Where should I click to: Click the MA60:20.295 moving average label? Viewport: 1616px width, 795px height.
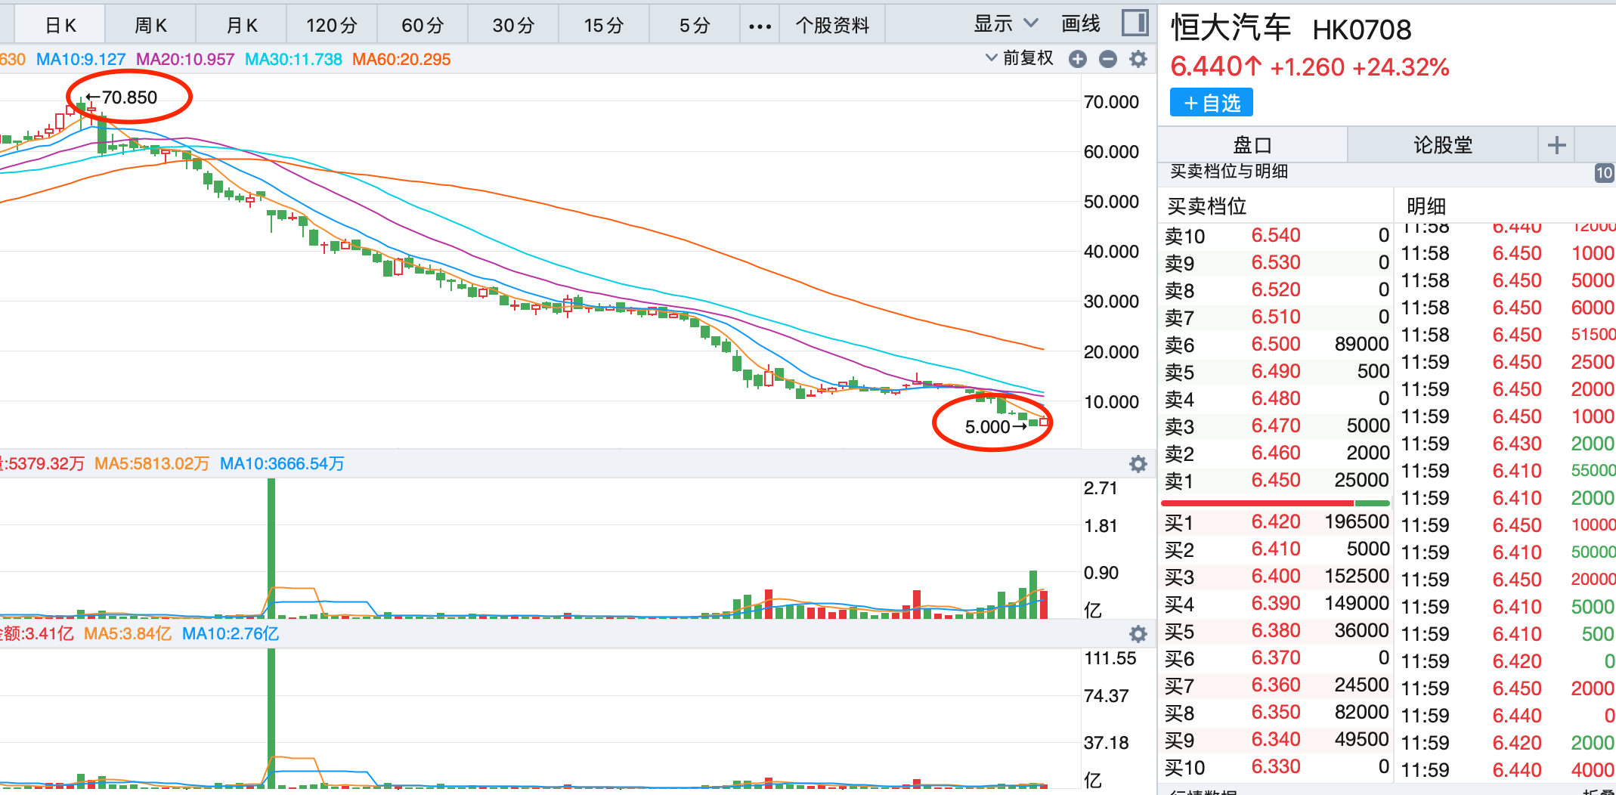(x=401, y=59)
